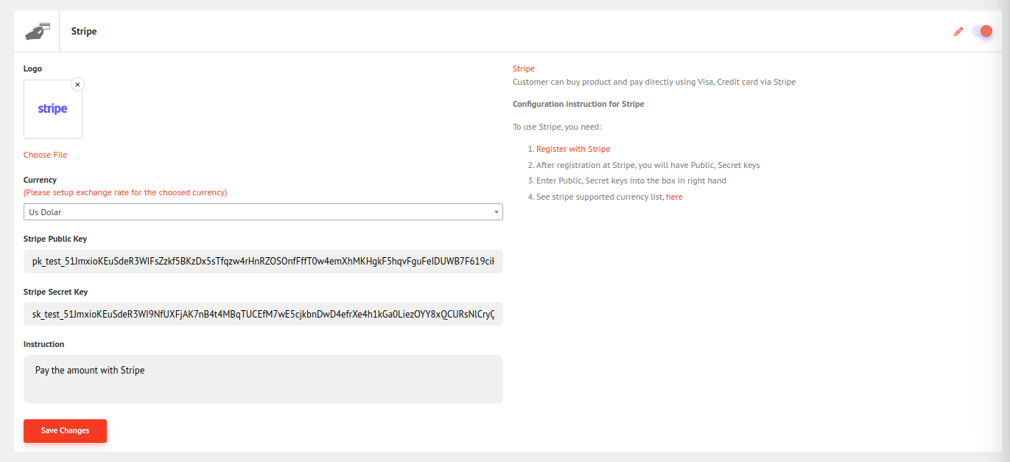This screenshot has height=462, width=1010.
Task: Remove the Stripe logo using the X
Action: (77, 85)
